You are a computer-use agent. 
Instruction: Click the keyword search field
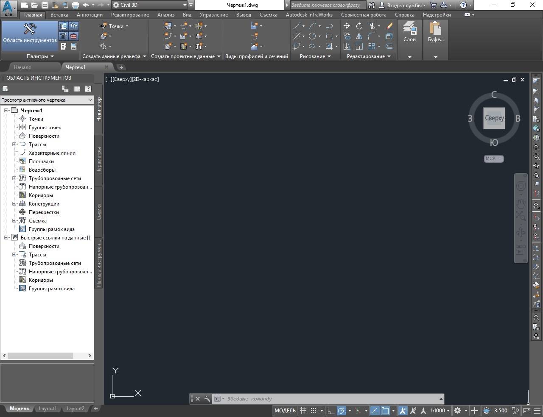327,5
